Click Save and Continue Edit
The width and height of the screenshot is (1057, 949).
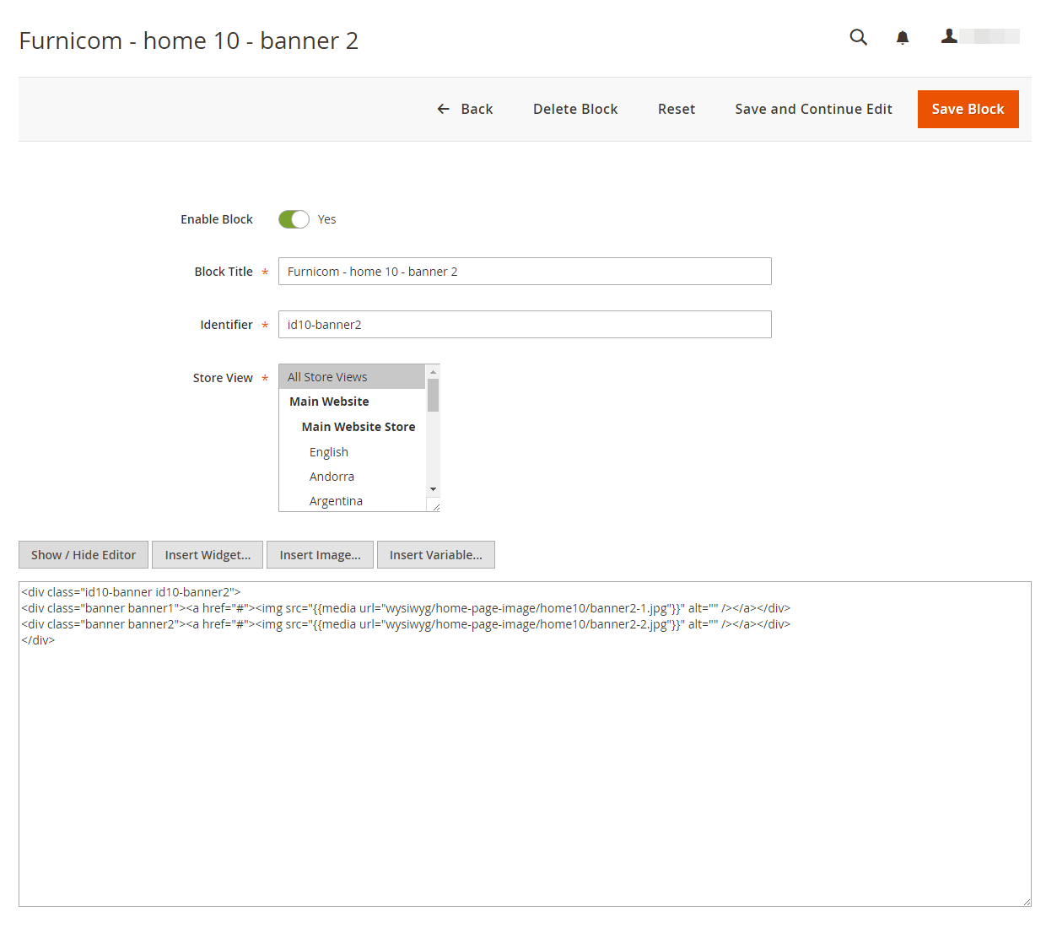(813, 109)
